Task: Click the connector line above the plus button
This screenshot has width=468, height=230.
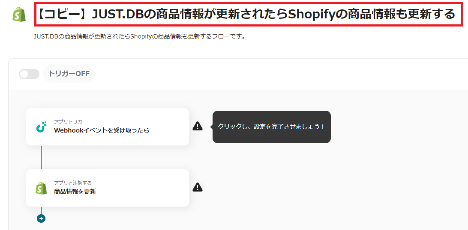Action: point(41,210)
